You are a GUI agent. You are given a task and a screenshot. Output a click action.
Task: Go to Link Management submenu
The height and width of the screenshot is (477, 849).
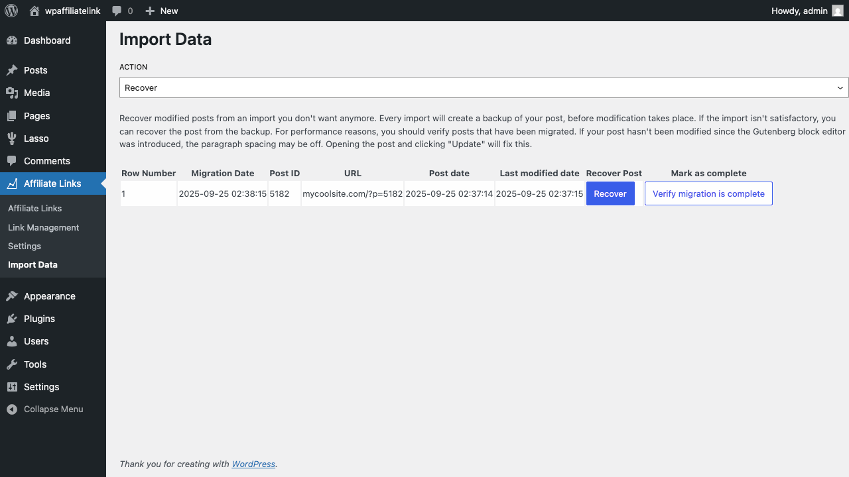(43, 227)
